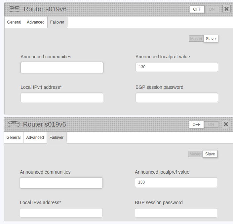Click the router icon in the bottom panel header
Image resolution: width=233 pixels, height=224 pixels.
coord(14,124)
